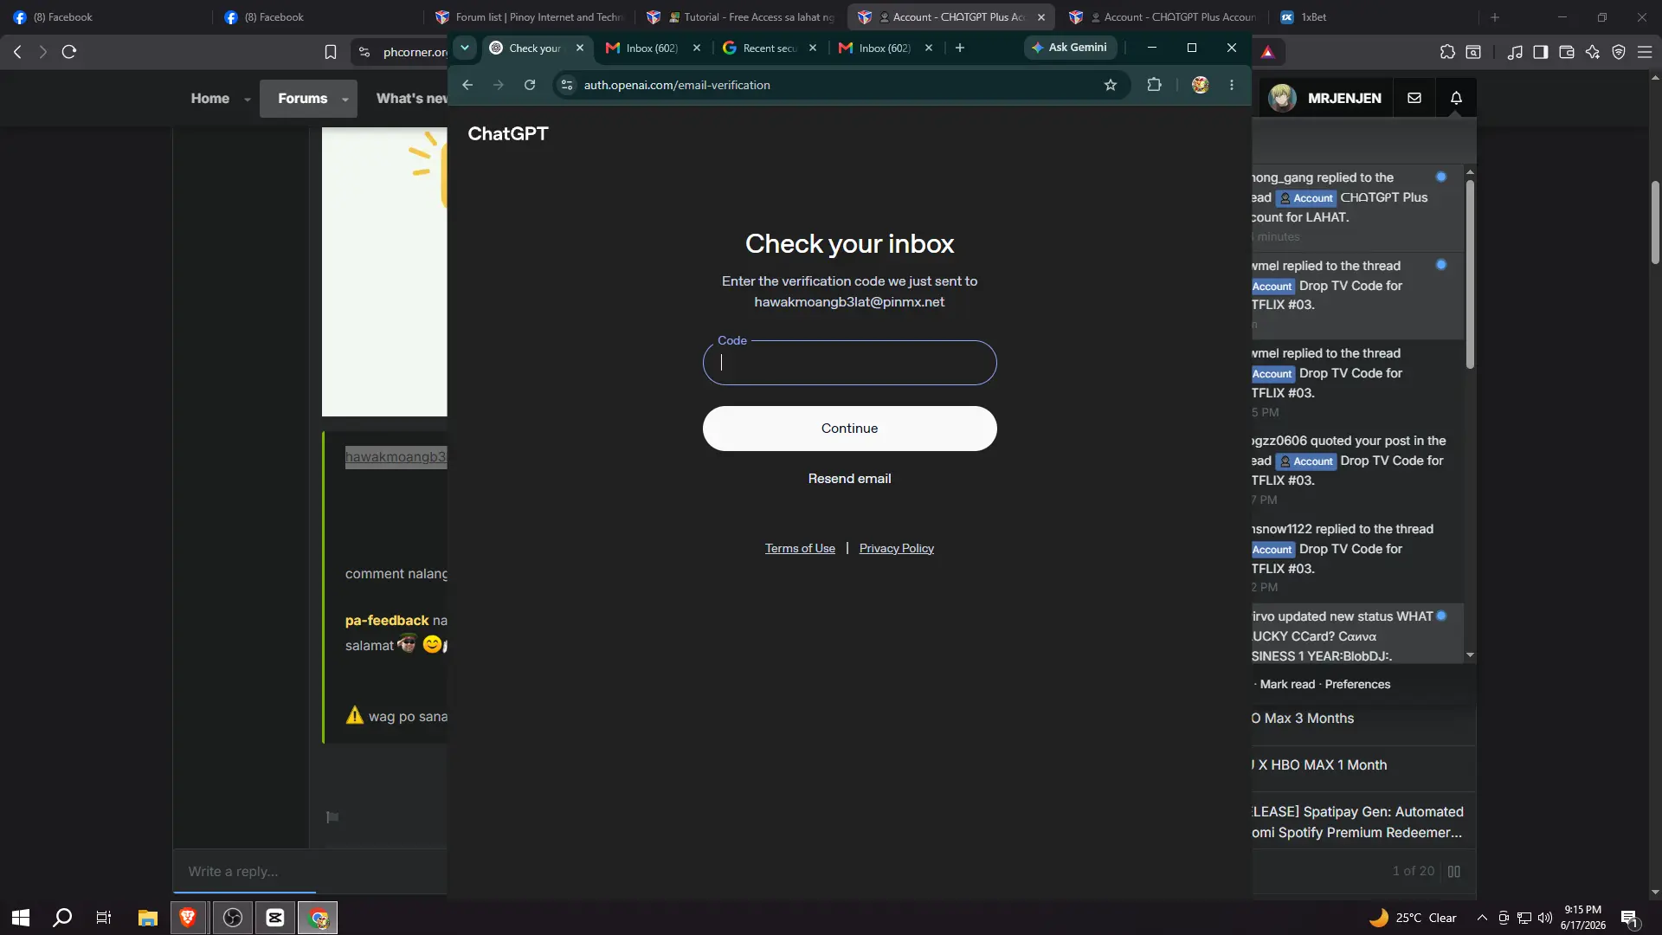Open the gzz0606 quoted your post alert
Screen dimensions: 1662x935
(x=1357, y=470)
